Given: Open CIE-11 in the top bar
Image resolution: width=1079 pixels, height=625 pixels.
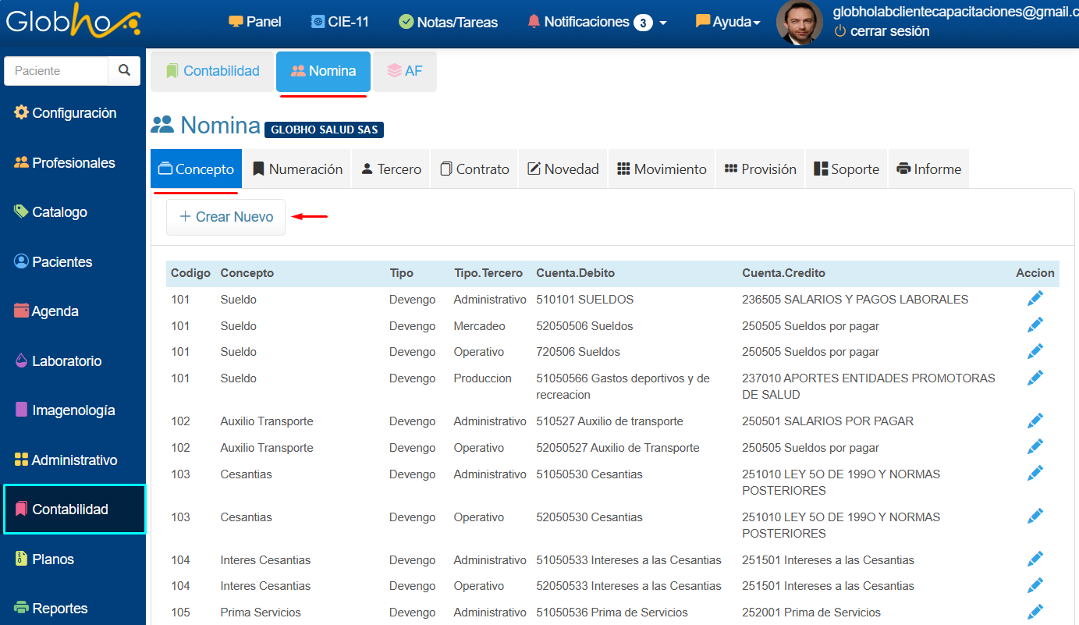Looking at the screenshot, I should [x=339, y=22].
